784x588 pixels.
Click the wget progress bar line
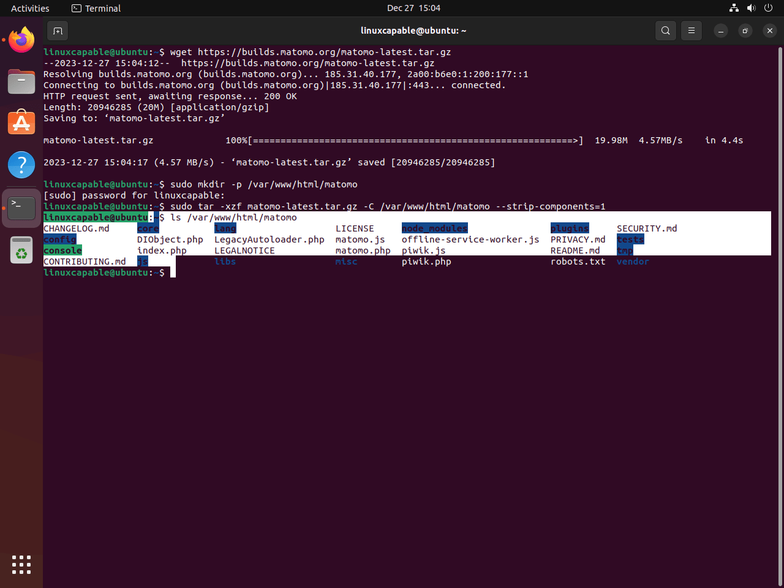tap(393, 140)
